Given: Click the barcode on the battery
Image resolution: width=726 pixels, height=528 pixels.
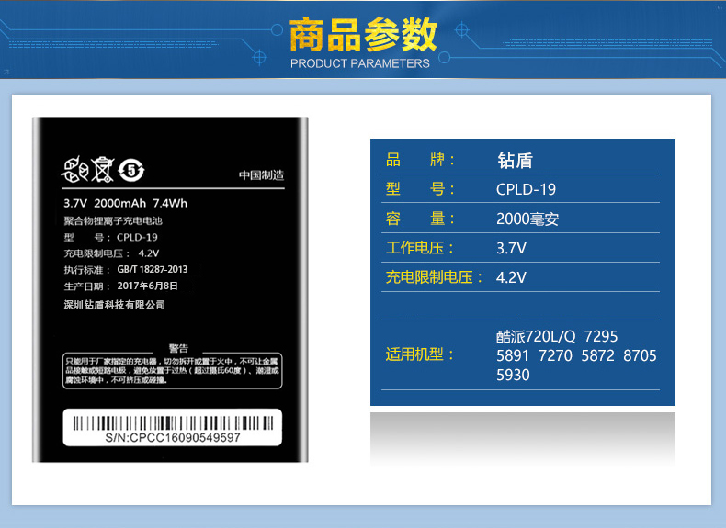Looking at the screenshot, I should 173,423.
